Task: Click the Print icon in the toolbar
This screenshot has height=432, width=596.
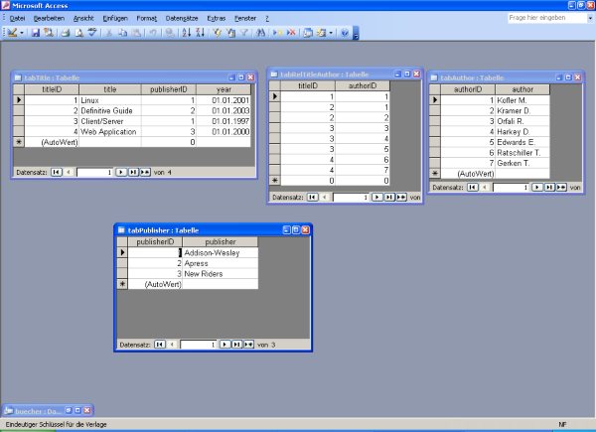Action: [63, 33]
